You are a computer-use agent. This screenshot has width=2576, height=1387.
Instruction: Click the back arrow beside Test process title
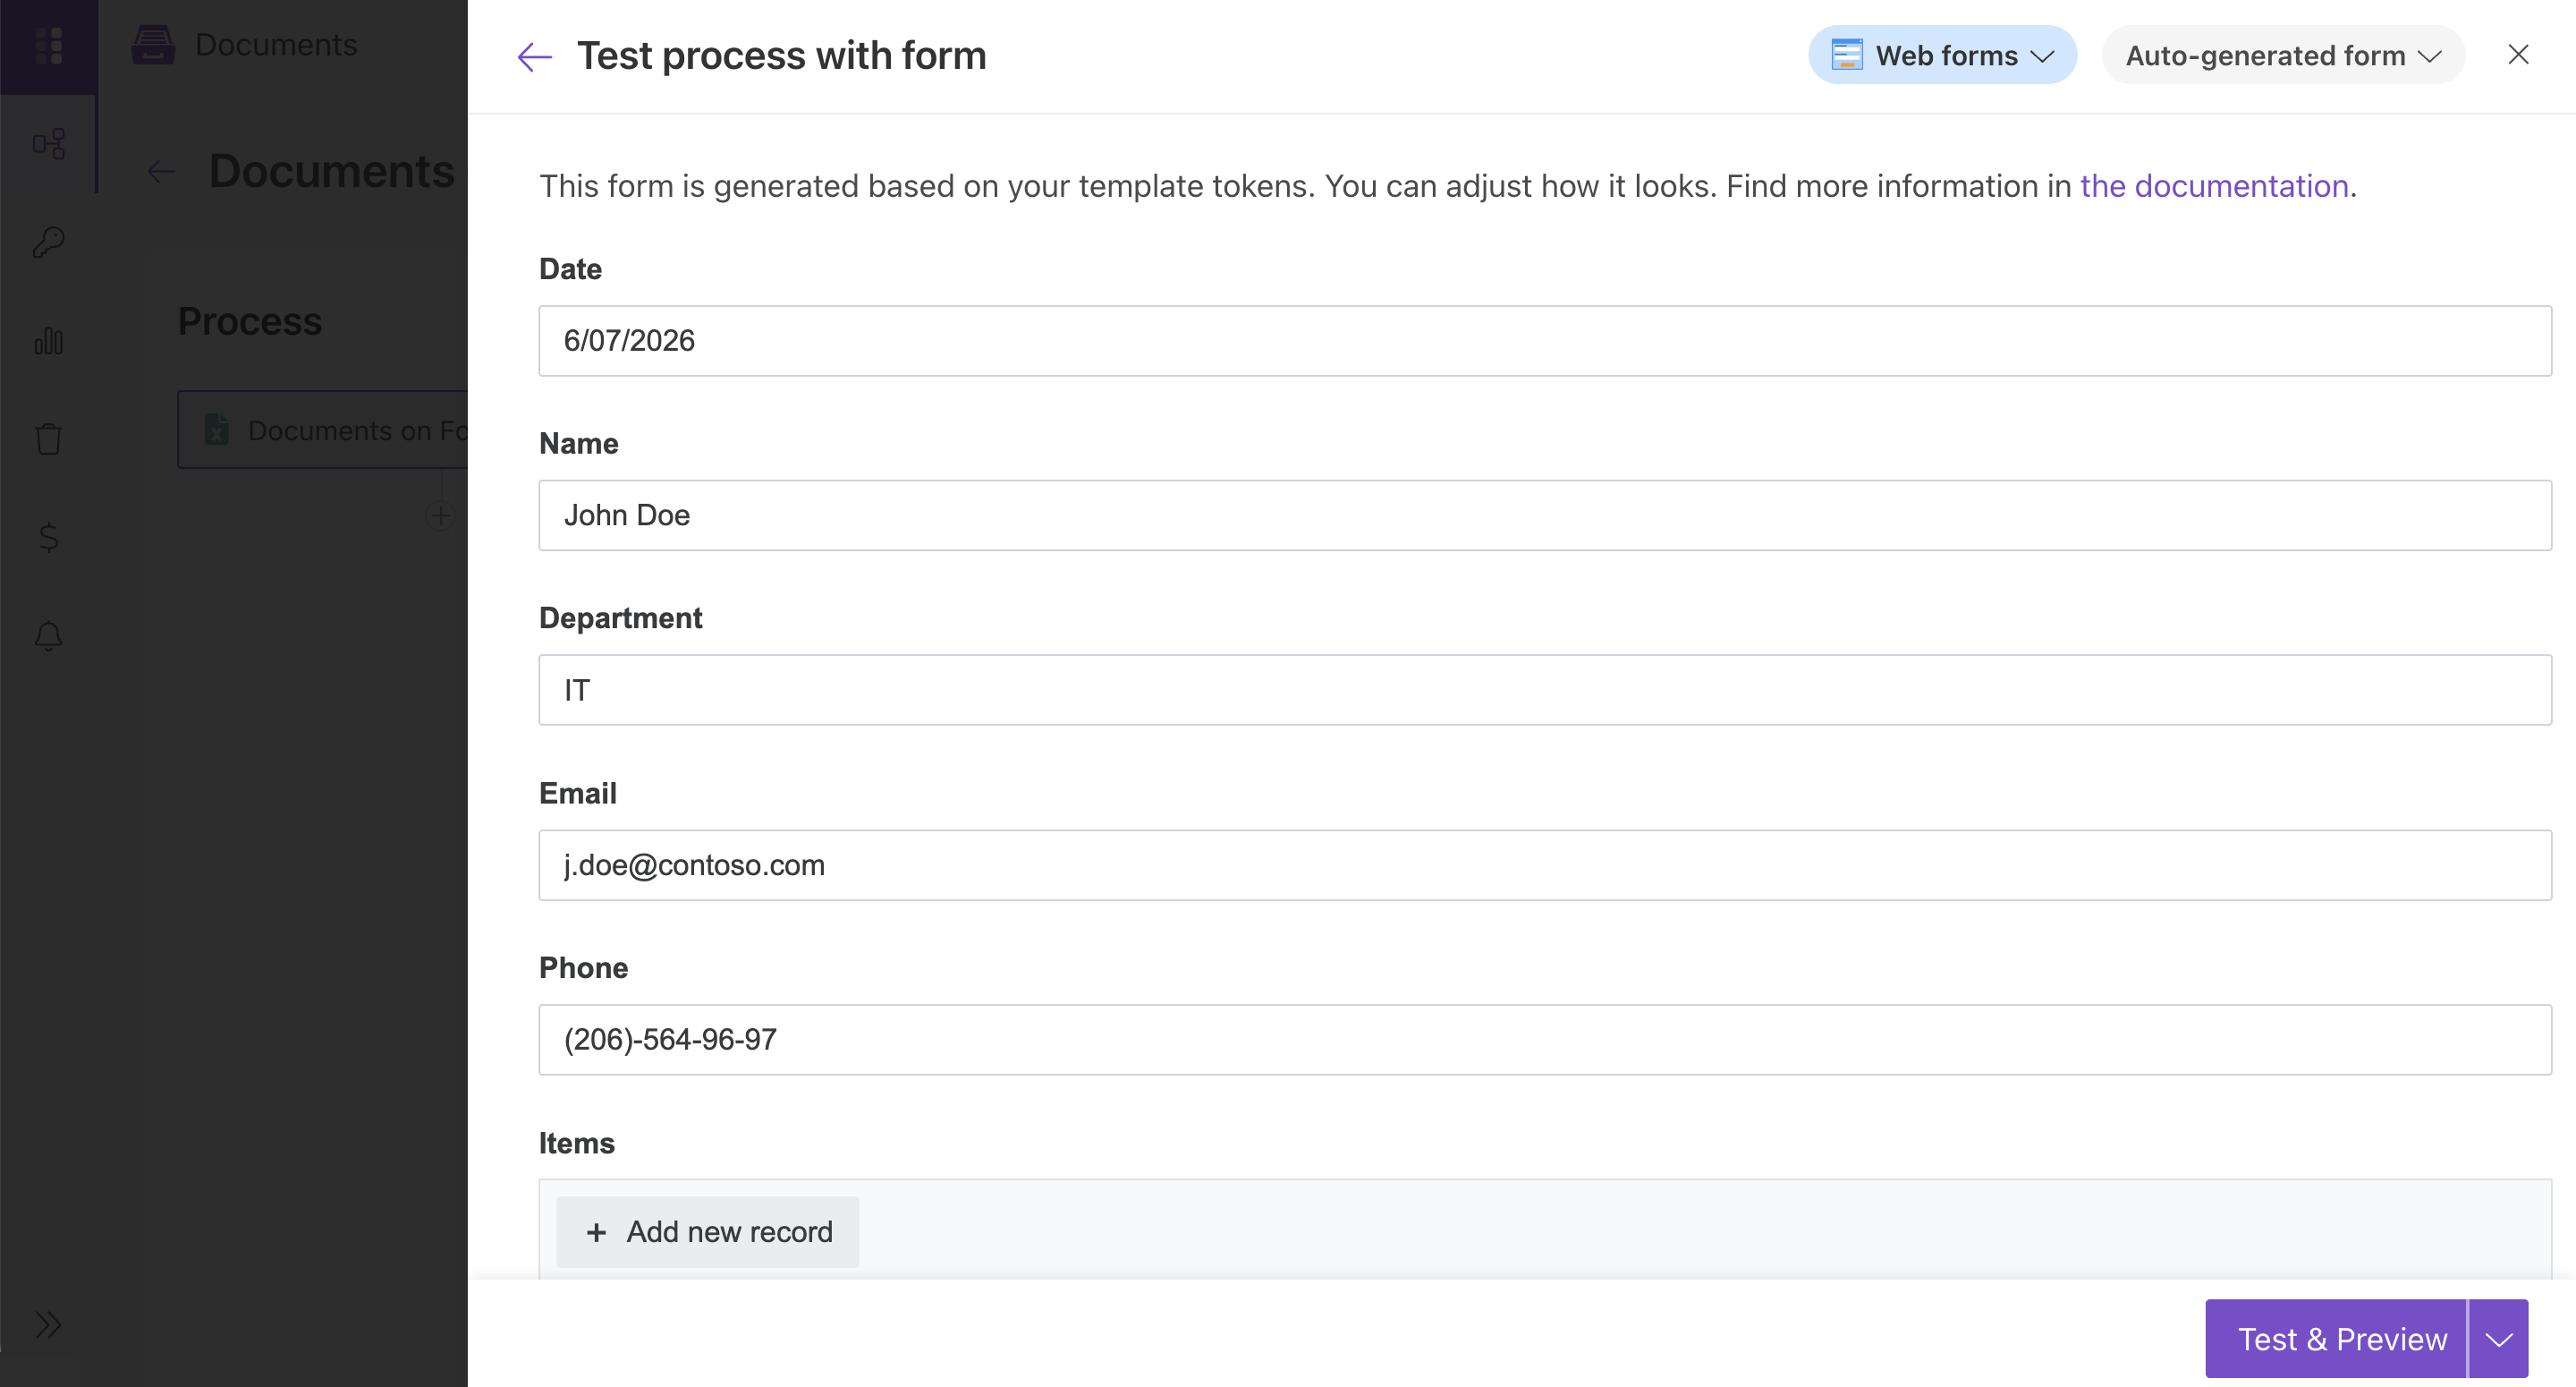535,57
